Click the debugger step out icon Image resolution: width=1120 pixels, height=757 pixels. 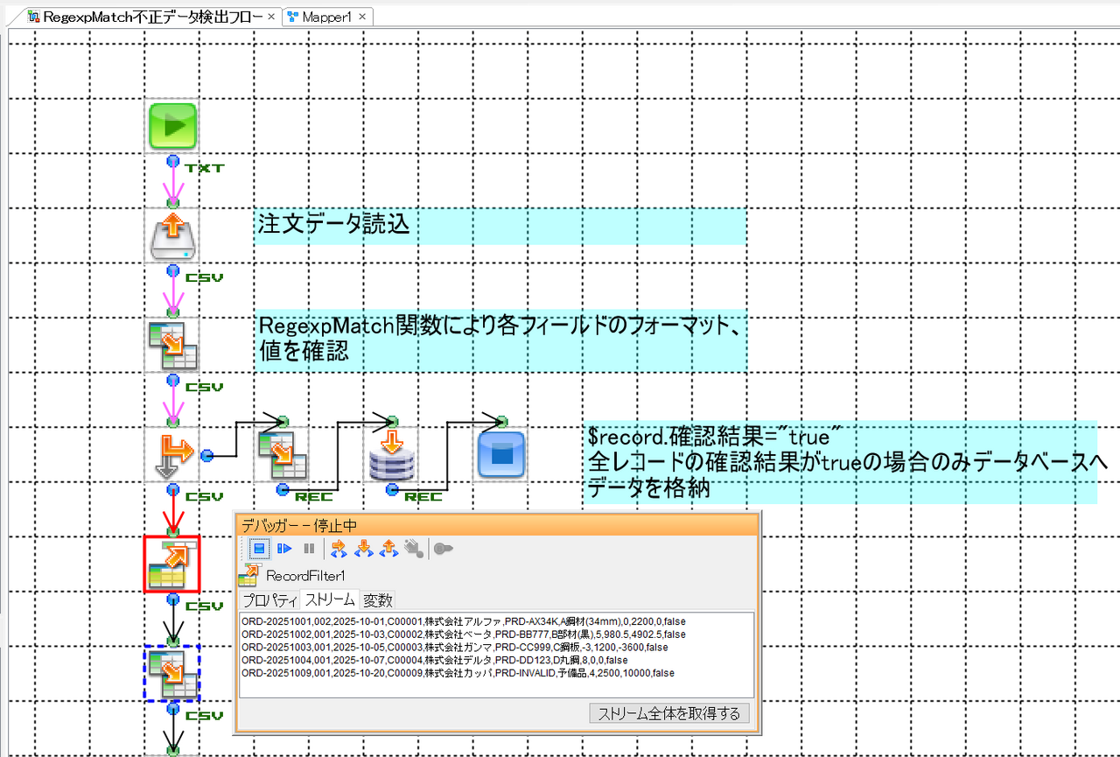coord(388,549)
